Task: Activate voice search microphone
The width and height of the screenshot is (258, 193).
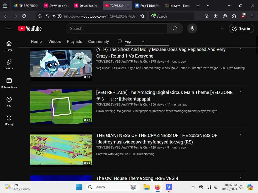Action: point(192,28)
